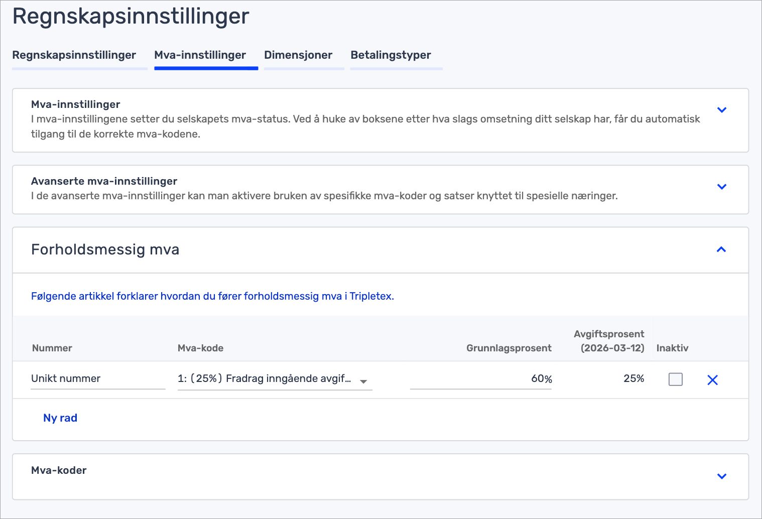Open the Dimensjoner tab
This screenshot has width=762, height=519.
tap(298, 55)
